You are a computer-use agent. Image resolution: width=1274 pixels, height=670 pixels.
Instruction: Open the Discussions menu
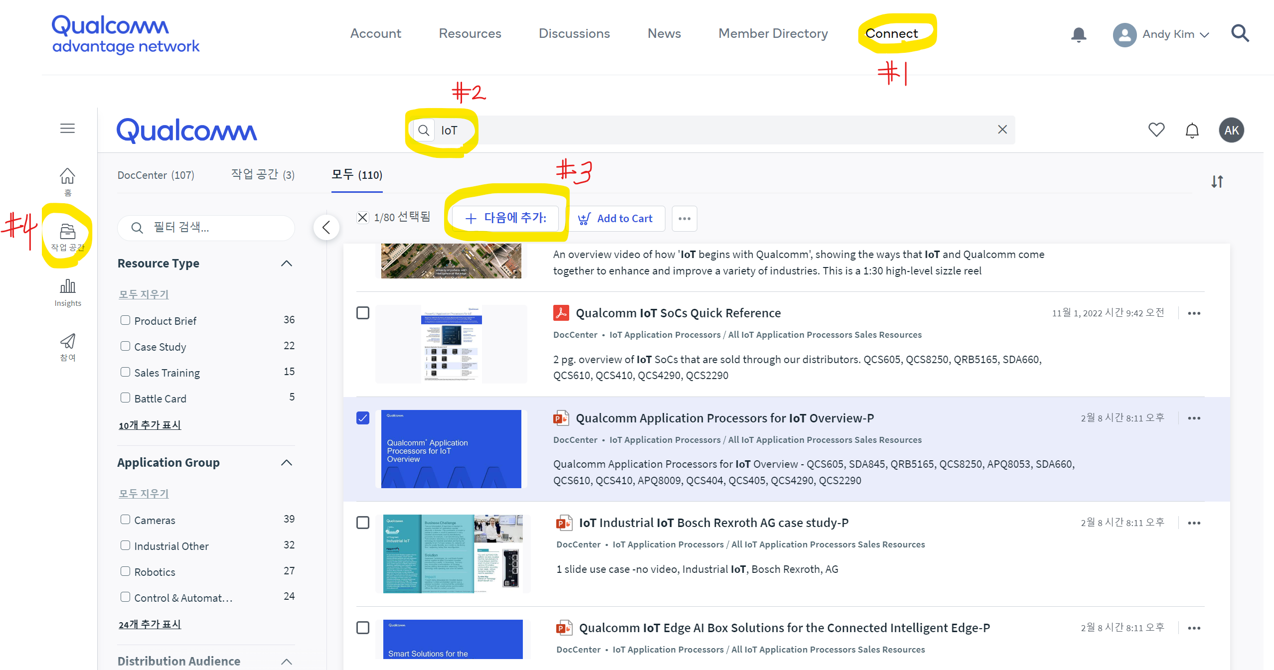[574, 33]
